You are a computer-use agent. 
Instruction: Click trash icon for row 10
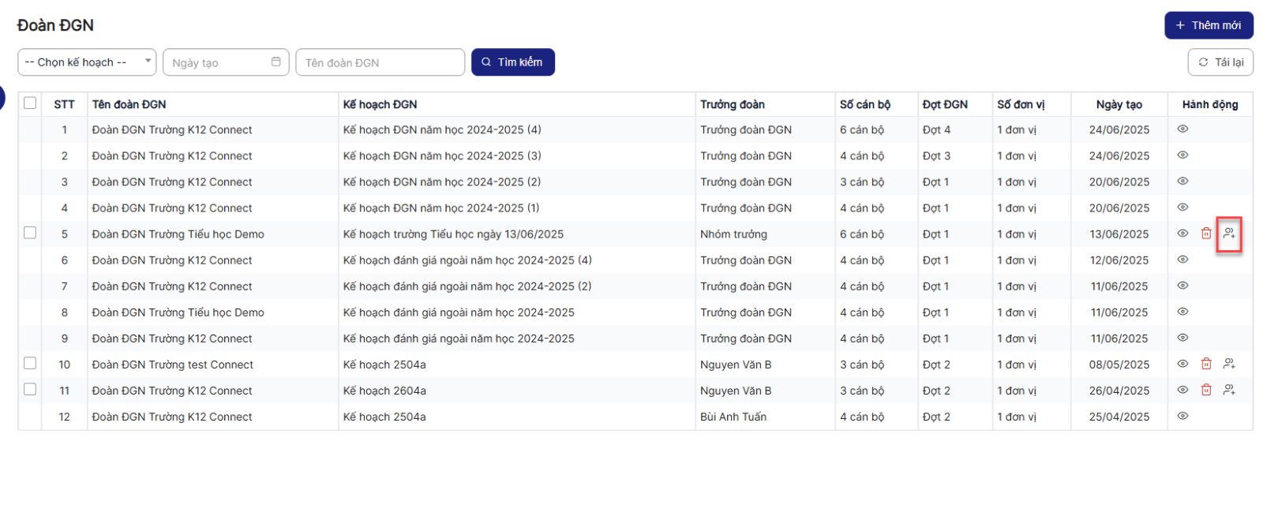click(1206, 364)
